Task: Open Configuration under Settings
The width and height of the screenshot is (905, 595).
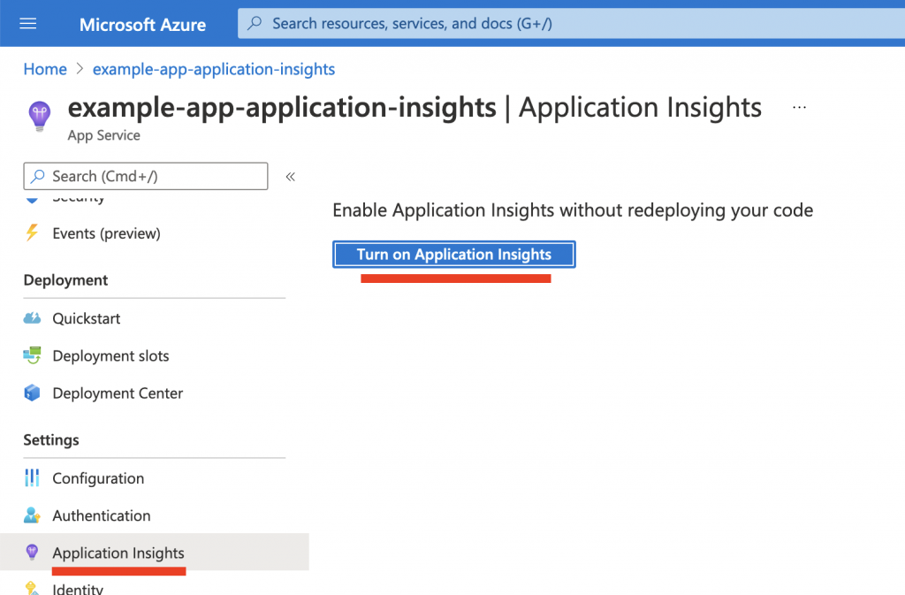Action: tap(98, 478)
